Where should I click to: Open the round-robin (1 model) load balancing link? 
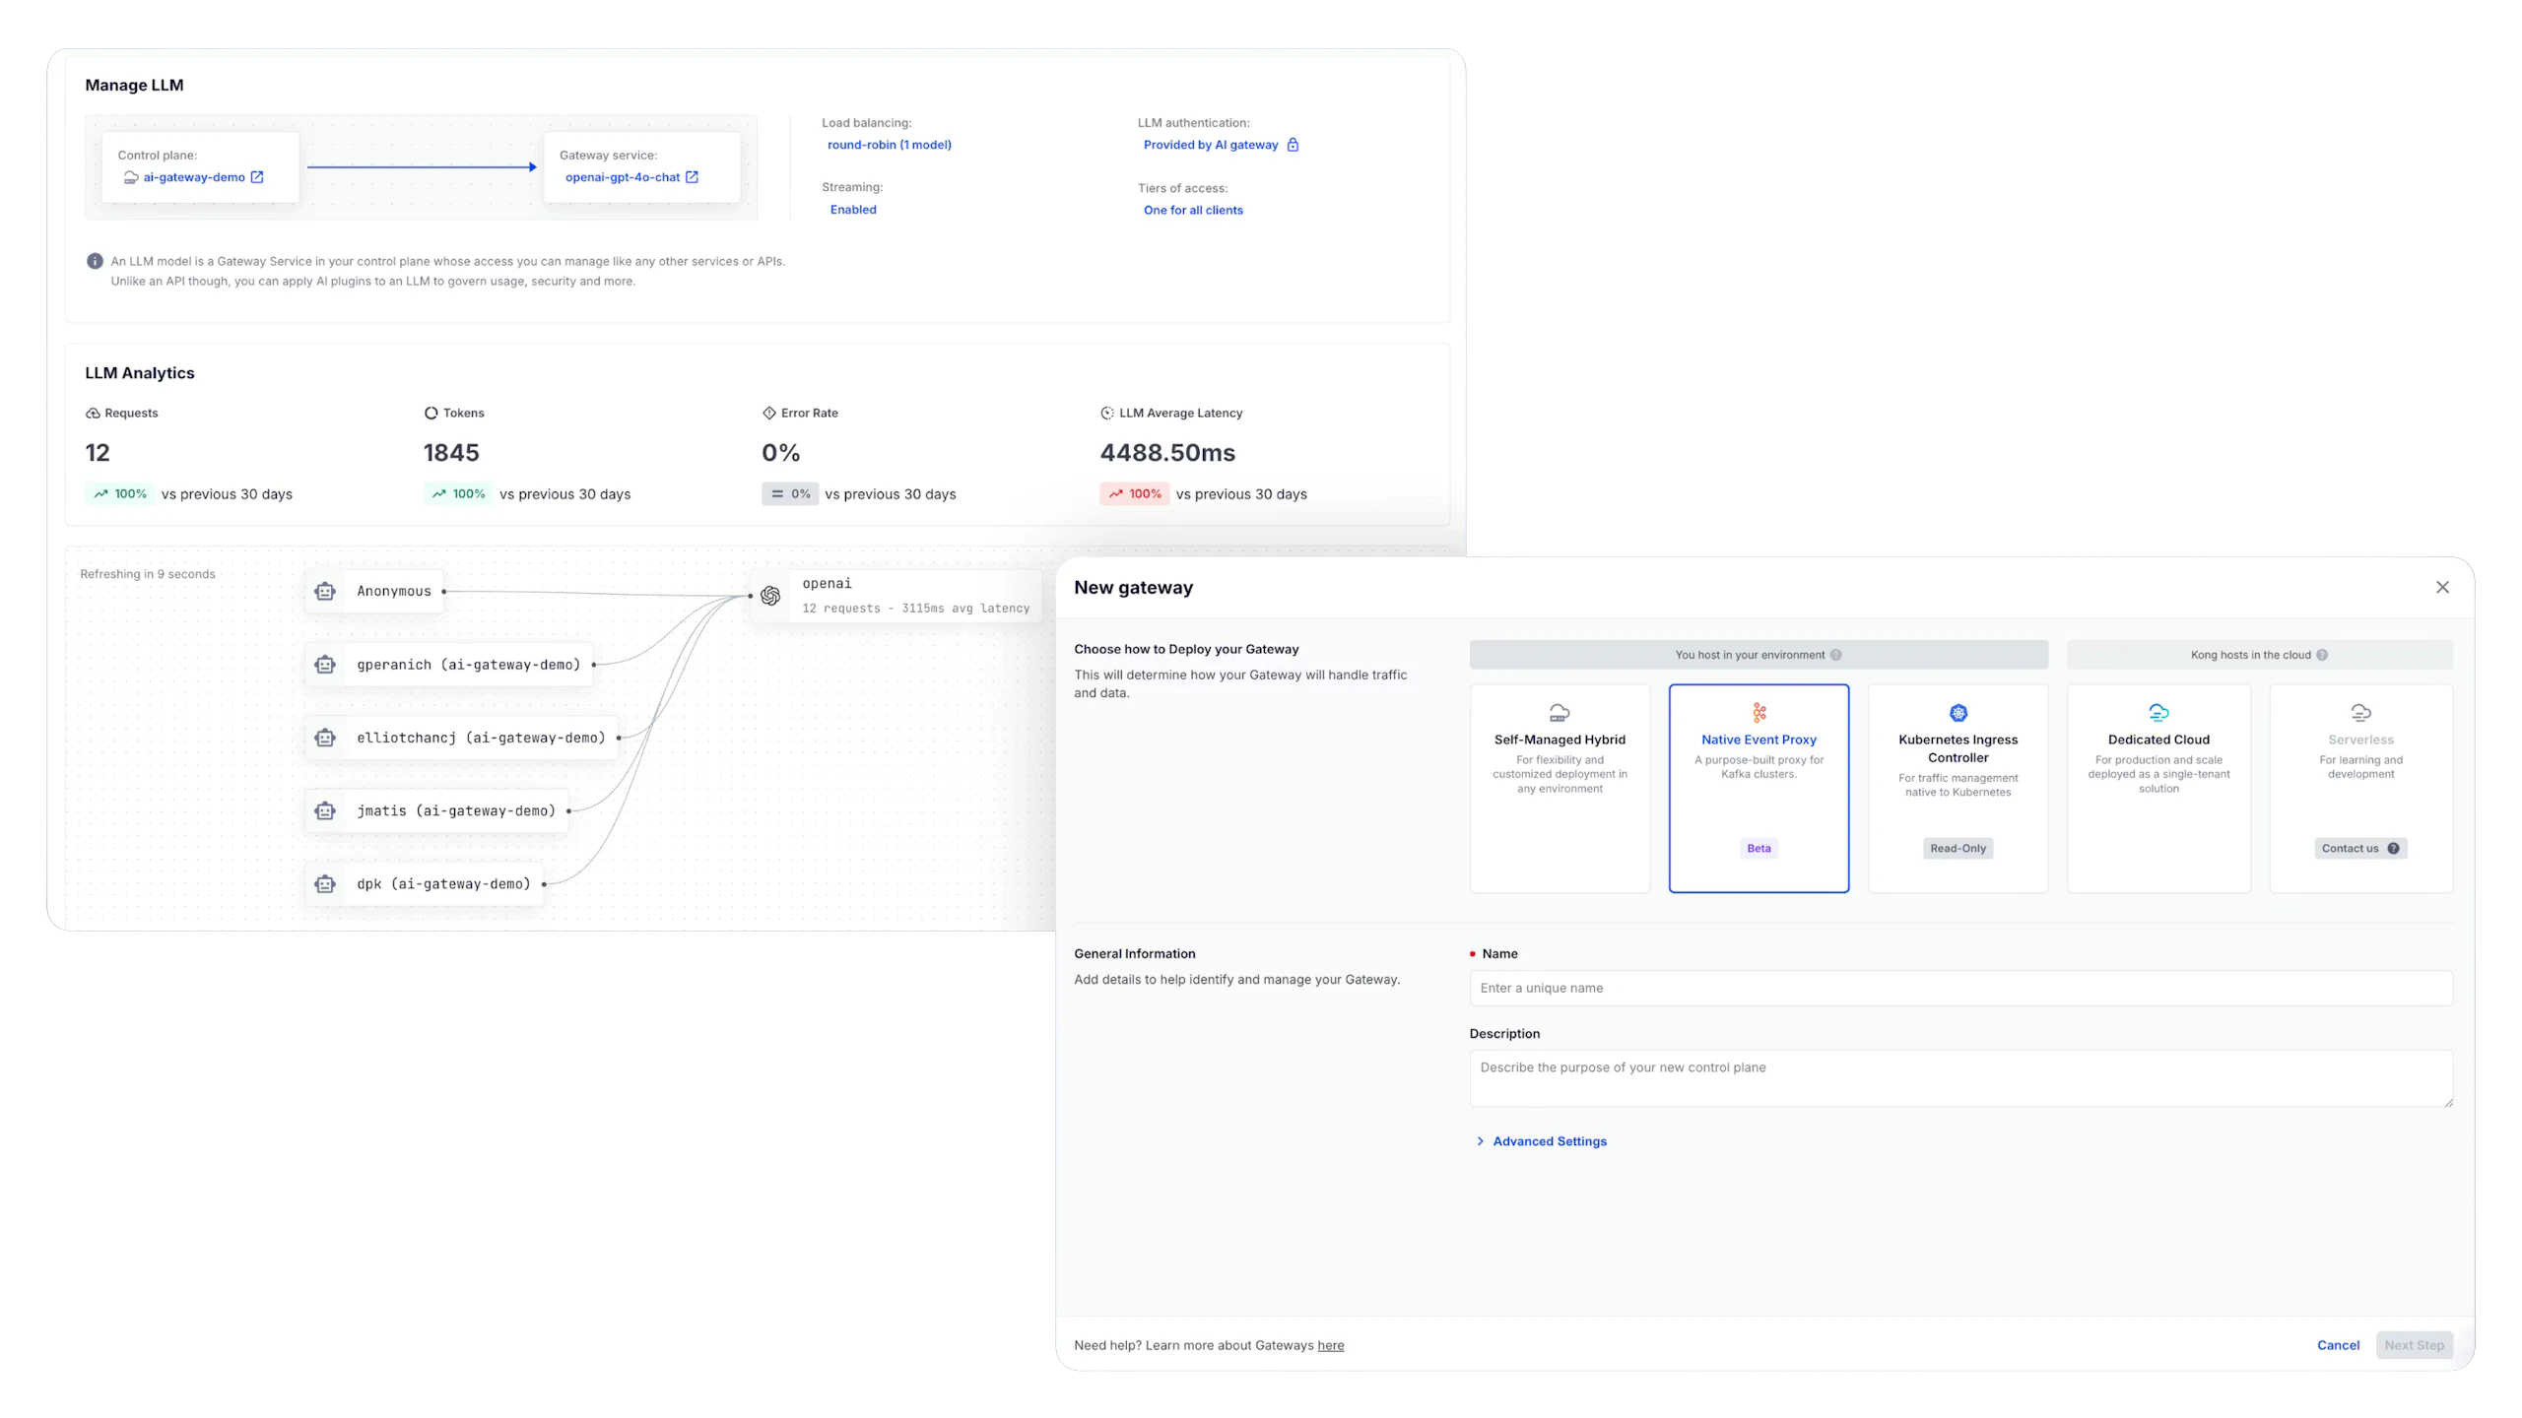click(889, 145)
